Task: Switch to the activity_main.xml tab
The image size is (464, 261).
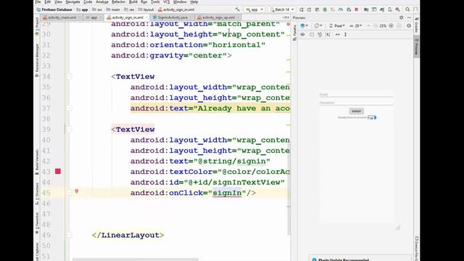Action: pos(62,17)
